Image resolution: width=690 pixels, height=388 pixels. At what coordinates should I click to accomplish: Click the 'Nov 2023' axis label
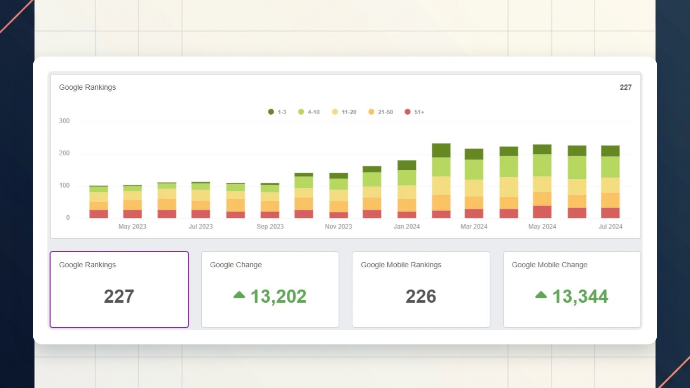tap(339, 226)
